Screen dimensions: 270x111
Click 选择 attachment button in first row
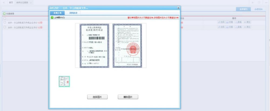221,22
